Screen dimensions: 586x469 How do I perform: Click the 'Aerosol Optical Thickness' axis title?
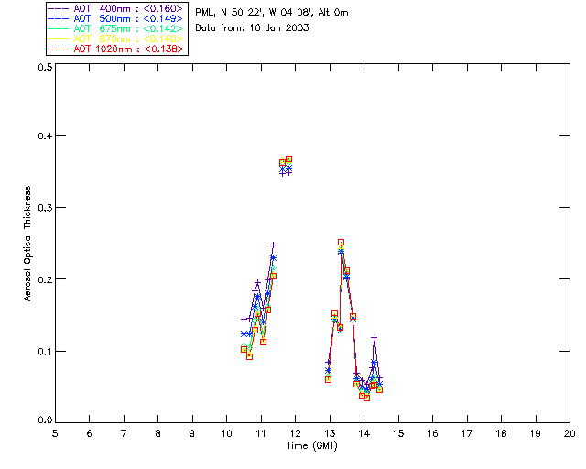27,244
